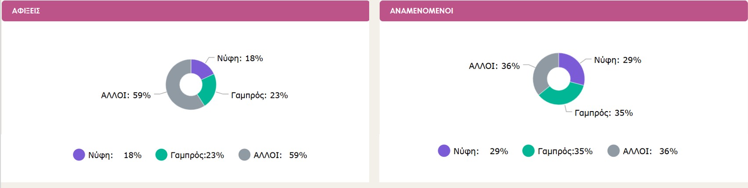Click gray ΑΛΛΟΙ legend circle under ΑΝΑΜΕΝΟΜΕΝΟΙ
748x188 pixels.
pos(614,151)
